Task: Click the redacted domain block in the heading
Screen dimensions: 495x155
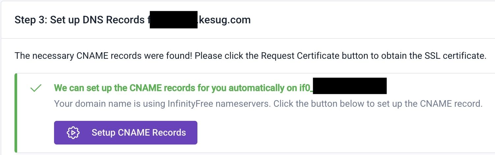Action: click(x=173, y=20)
